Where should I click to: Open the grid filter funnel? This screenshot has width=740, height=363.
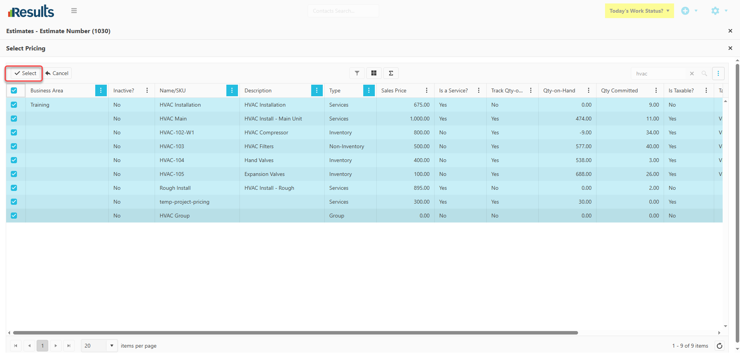(x=357, y=73)
